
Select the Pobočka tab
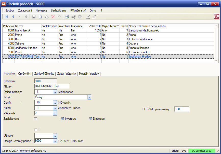[x=9, y=73]
